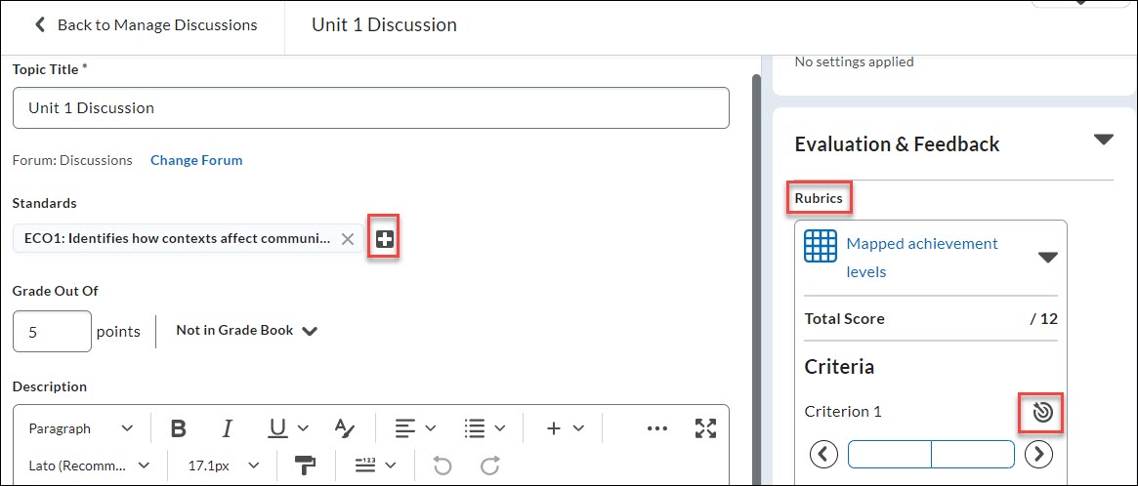Toggle italic text formatting
Viewport: 1138px width, 486px height.
(228, 428)
